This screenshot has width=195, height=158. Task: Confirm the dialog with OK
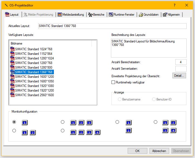[137, 151]
